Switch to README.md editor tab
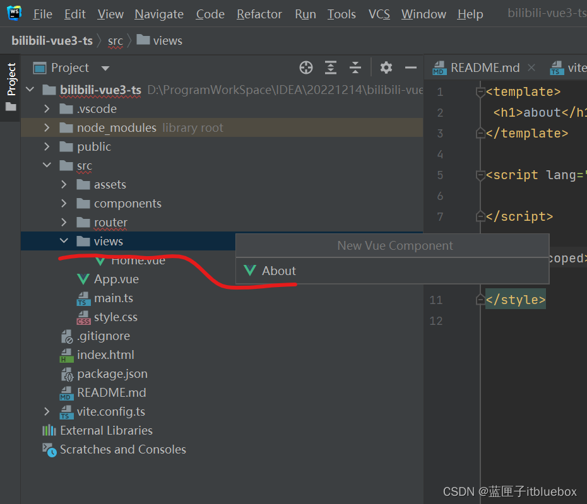Screen dimensions: 587x504 pos(476,67)
